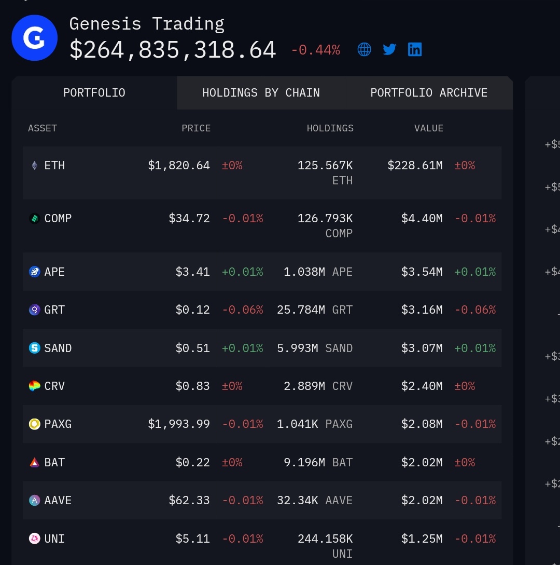Open the UNI asset name
Viewport: 560px width, 565px height.
54,539
